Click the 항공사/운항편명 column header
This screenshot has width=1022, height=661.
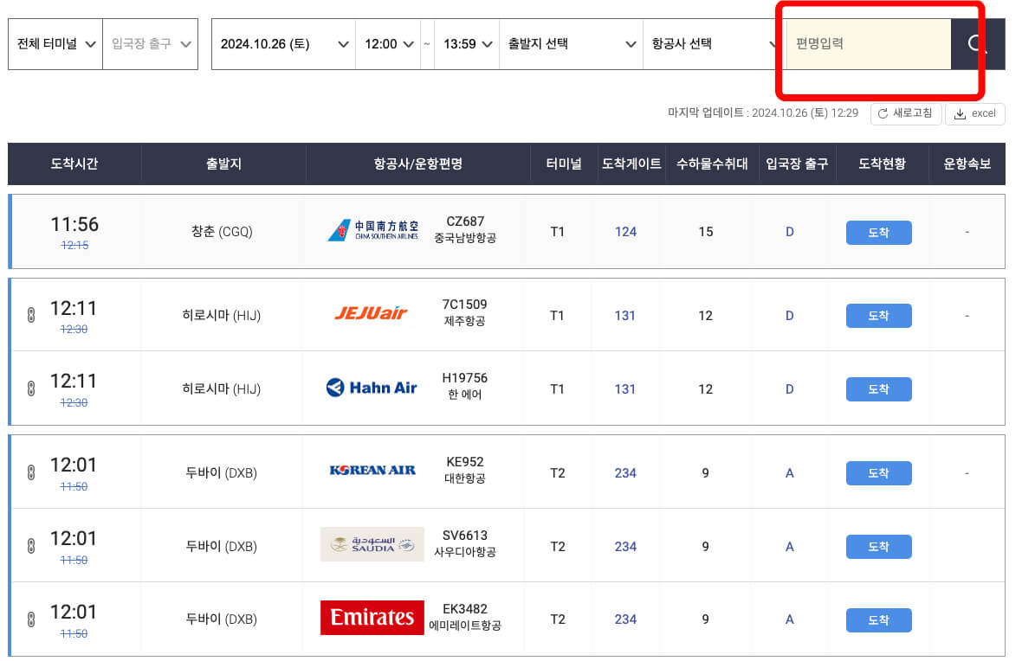(417, 164)
